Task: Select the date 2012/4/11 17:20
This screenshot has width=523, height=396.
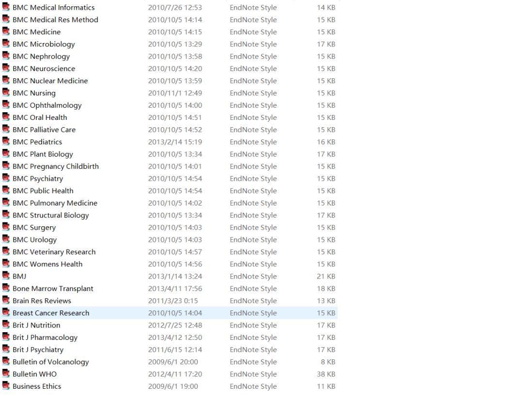Action: tap(175, 374)
